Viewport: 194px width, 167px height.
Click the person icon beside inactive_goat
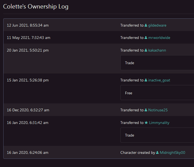[x=146, y=80]
